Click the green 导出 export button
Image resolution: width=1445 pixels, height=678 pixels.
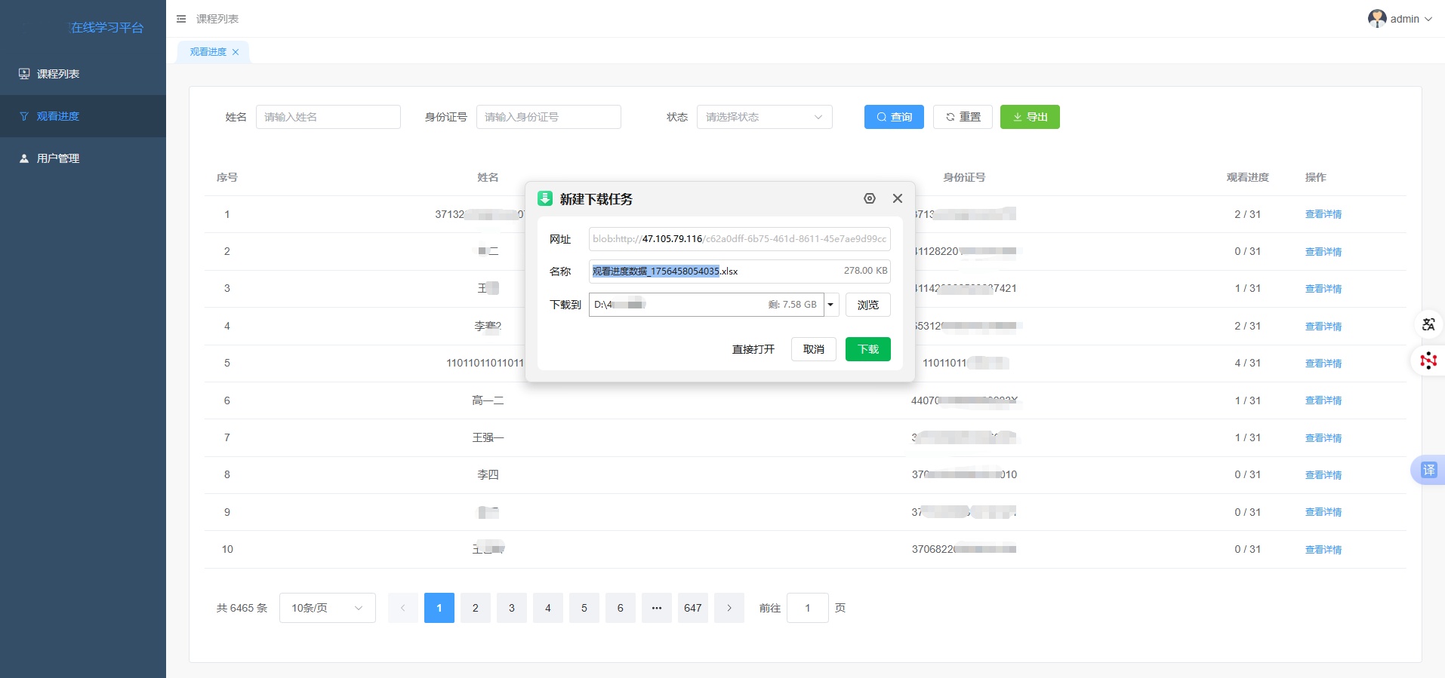click(x=1030, y=117)
